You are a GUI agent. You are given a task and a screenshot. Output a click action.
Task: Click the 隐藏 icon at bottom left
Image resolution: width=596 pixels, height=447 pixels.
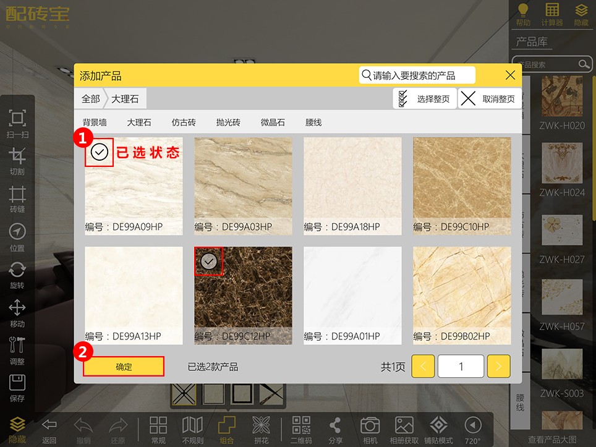tap(17, 430)
